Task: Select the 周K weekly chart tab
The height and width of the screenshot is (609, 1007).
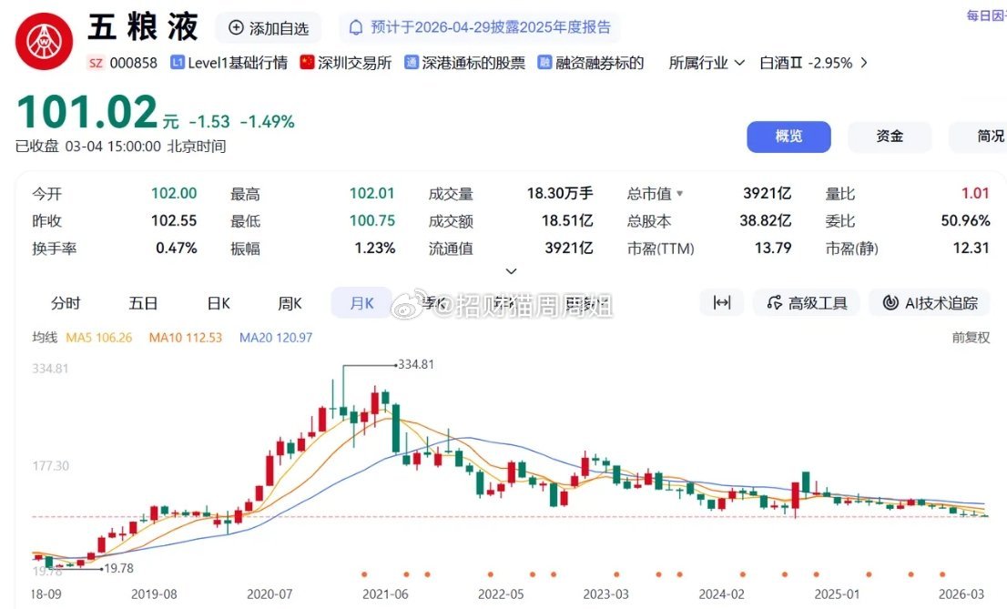Action: pos(289,302)
